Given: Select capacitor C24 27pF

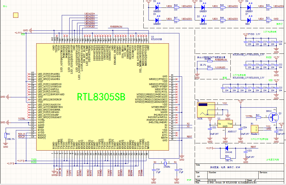Looking at the screenshot, I should [x=176, y=170].
